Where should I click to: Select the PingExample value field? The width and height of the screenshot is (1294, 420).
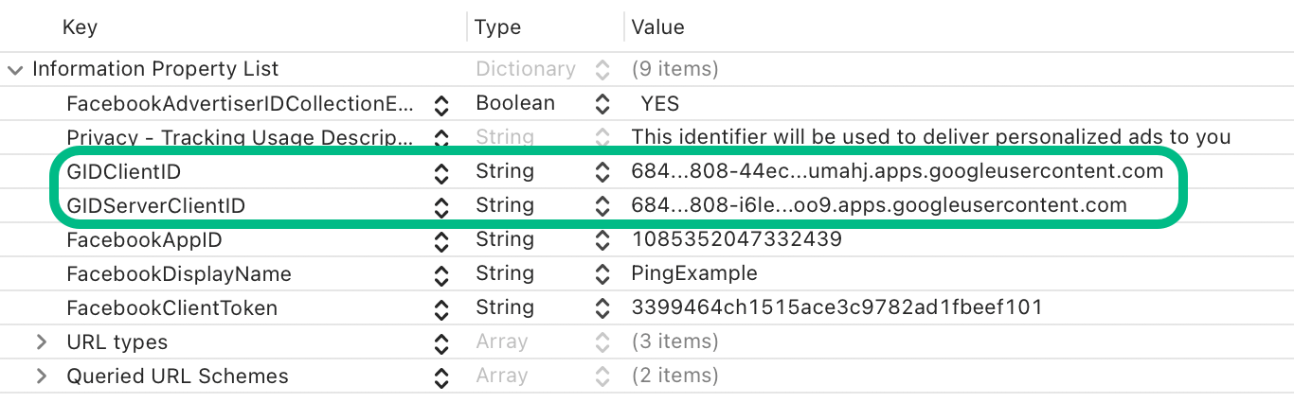pyautogui.click(x=694, y=274)
